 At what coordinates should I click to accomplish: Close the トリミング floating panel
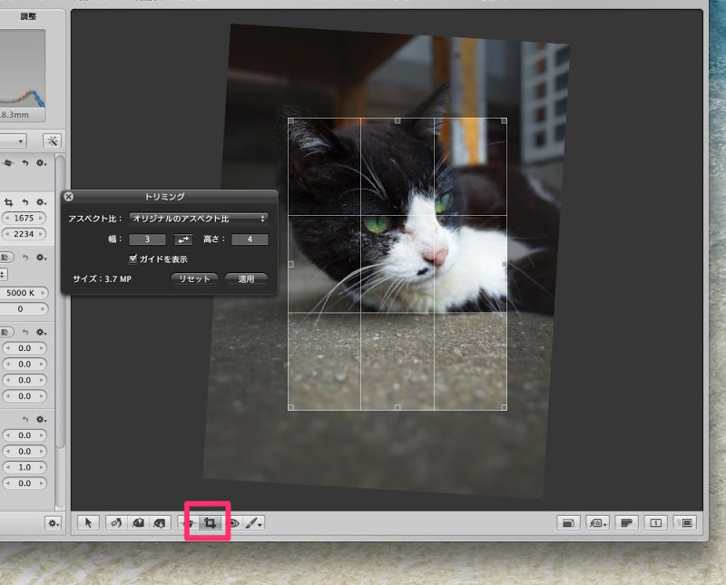[x=69, y=197]
